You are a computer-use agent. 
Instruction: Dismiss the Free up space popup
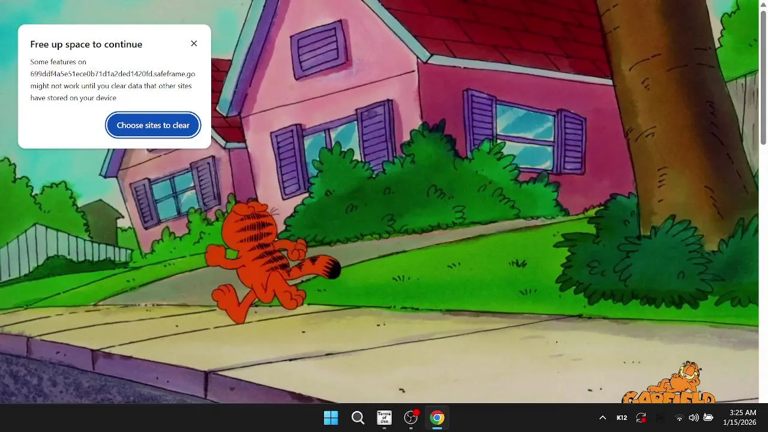click(x=194, y=43)
